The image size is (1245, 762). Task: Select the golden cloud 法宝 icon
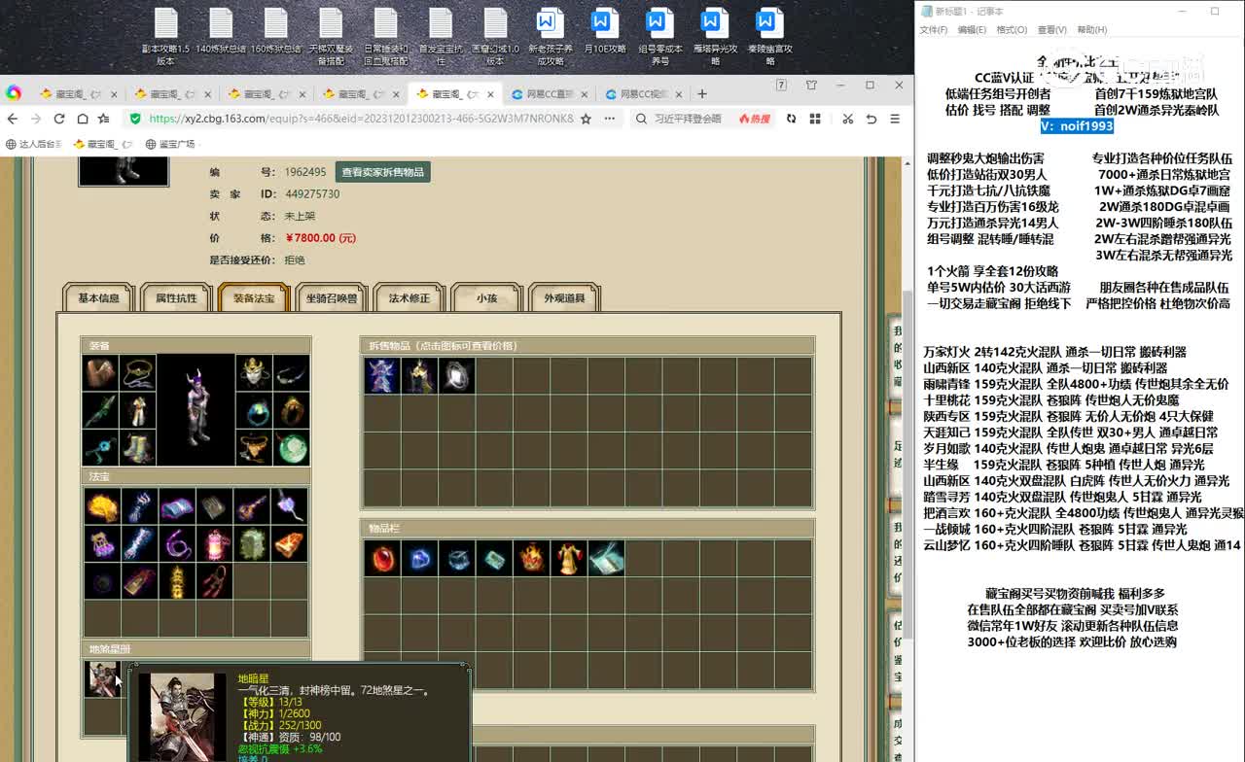[x=101, y=506]
